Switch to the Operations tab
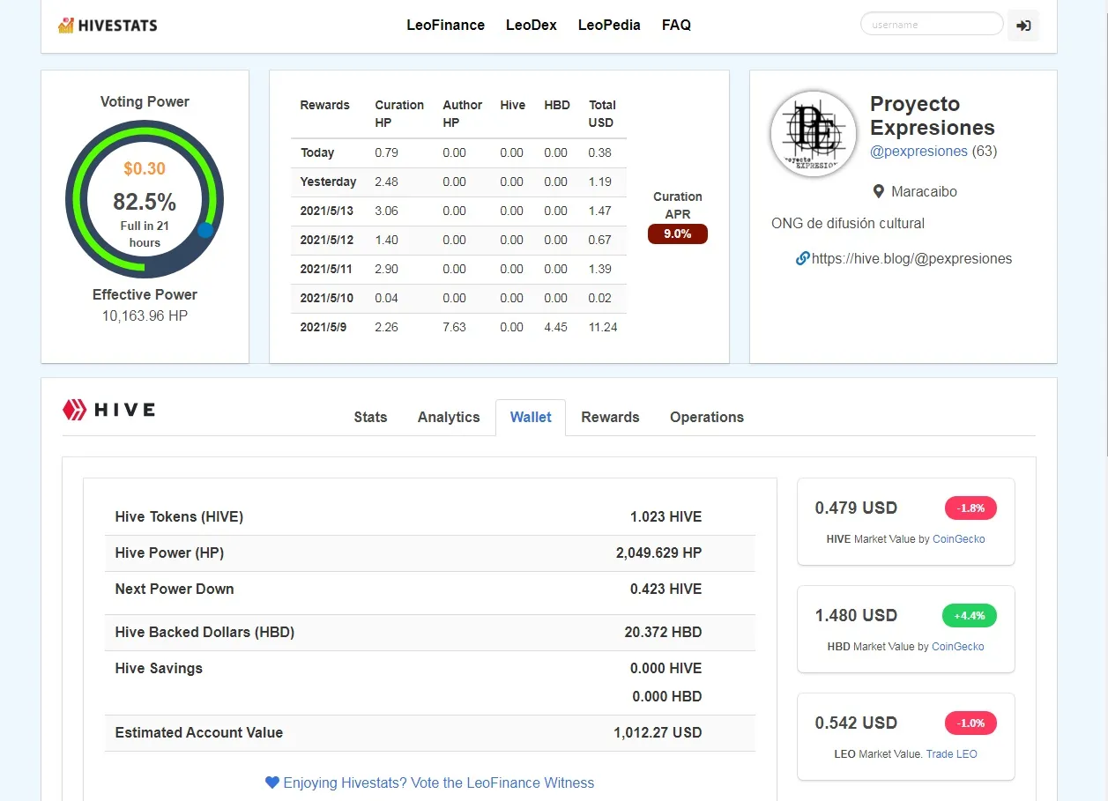The width and height of the screenshot is (1108, 801). tap(707, 417)
